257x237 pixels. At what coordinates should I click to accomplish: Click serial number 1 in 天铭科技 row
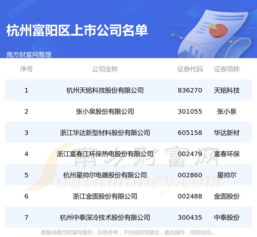coord(26,90)
